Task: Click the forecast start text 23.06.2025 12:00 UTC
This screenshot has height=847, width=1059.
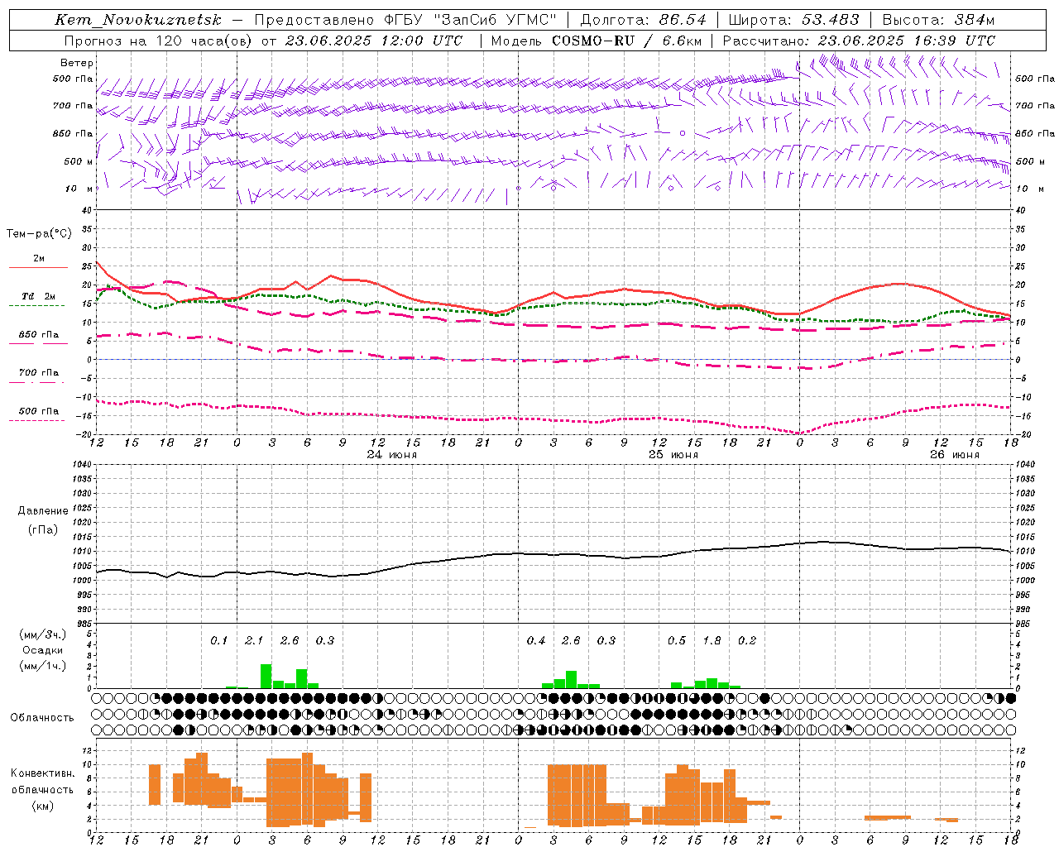Action: click(373, 41)
